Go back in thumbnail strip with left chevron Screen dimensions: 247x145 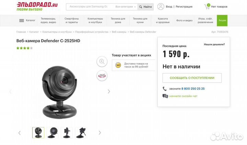click(x=19, y=133)
